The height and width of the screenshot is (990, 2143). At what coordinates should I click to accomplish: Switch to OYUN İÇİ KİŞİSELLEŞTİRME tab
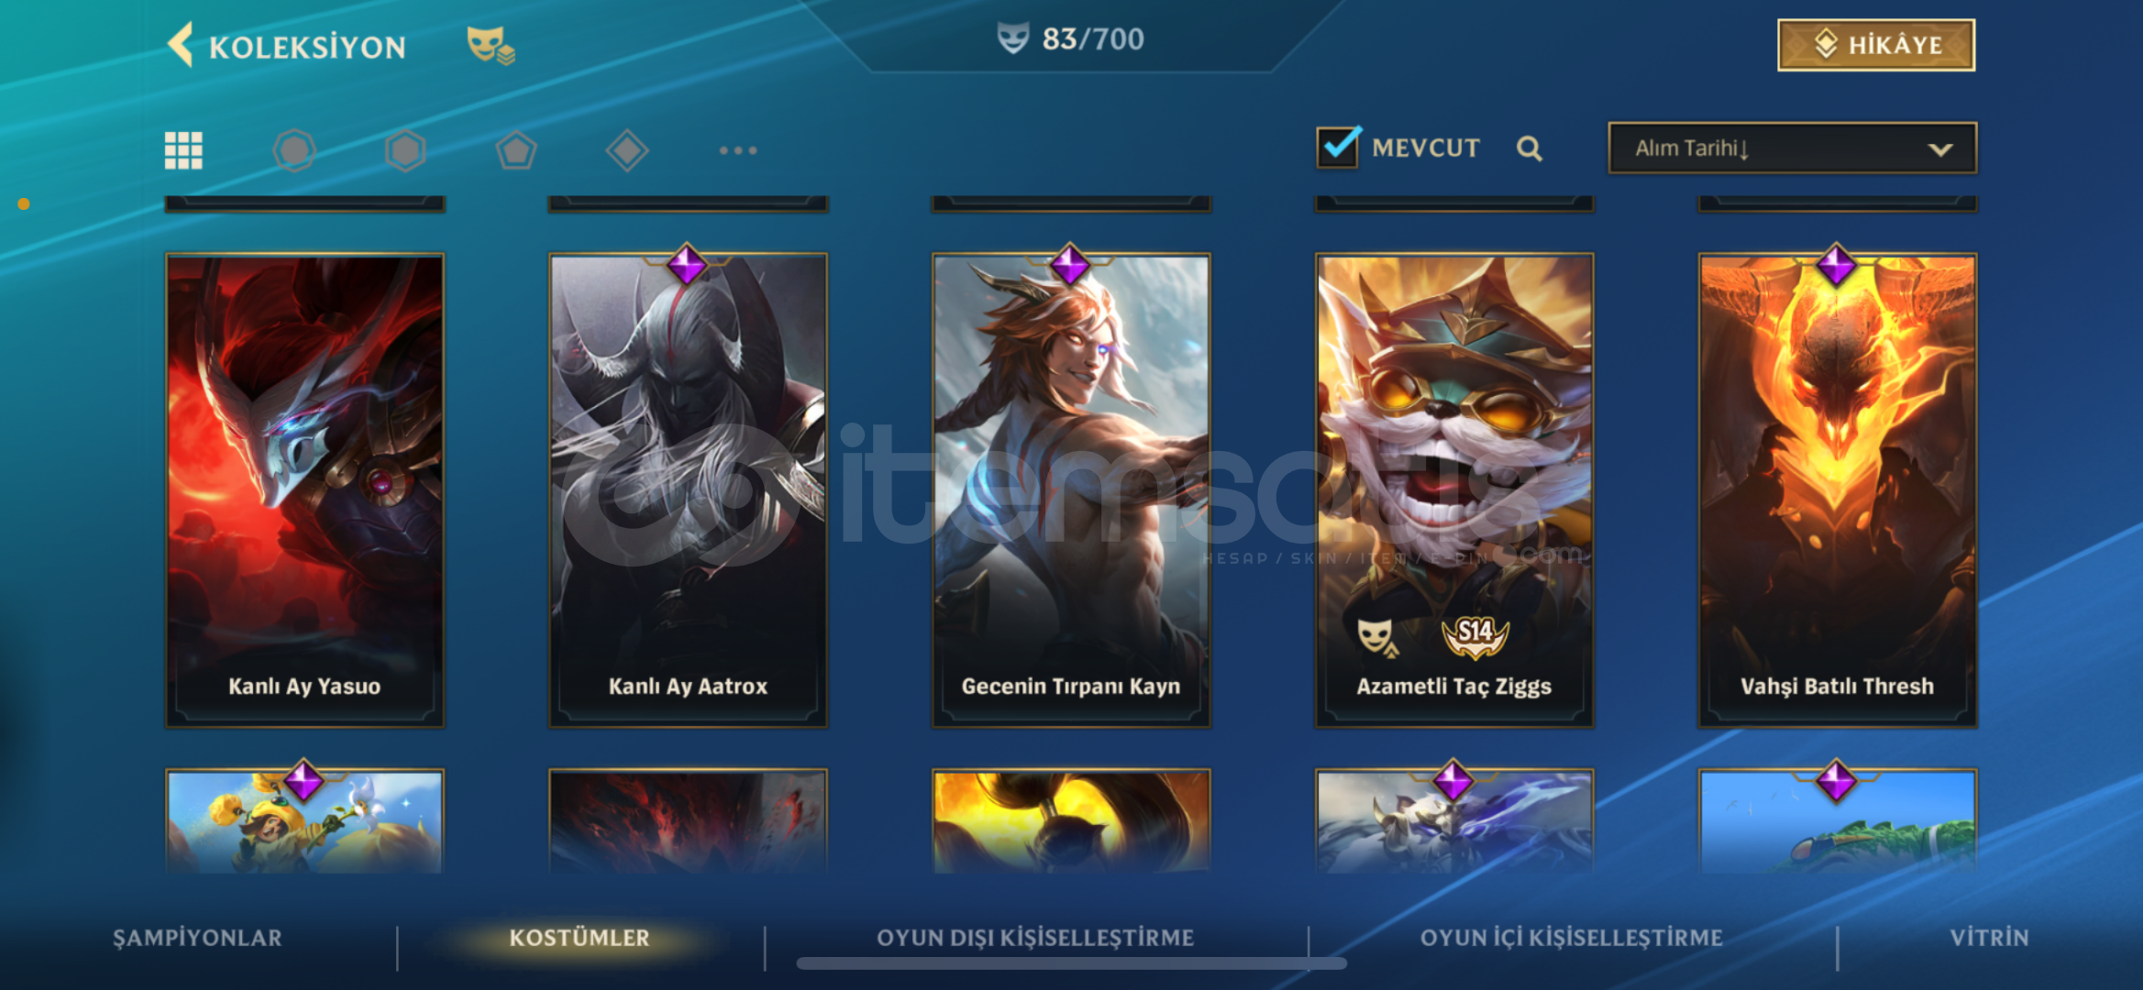(x=1572, y=938)
